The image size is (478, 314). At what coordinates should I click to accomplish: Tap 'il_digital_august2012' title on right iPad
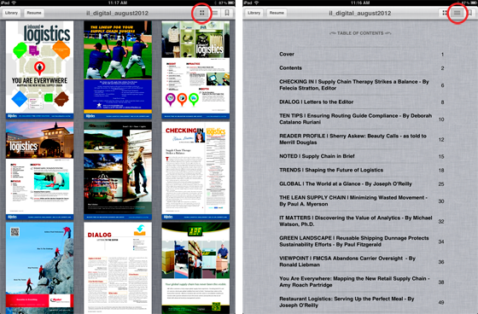click(x=359, y=13)
